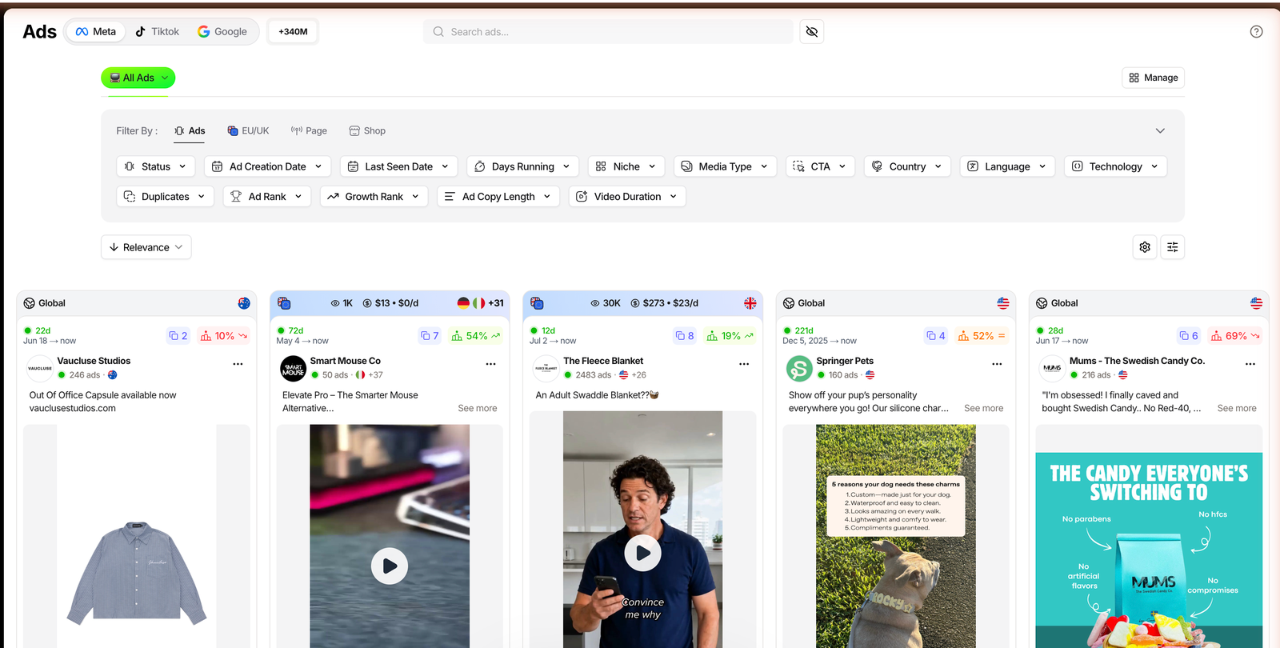This screenshot has height=648, width=1280.
Task: Open the Days Running filter dropdown
Action: [523, 166]
